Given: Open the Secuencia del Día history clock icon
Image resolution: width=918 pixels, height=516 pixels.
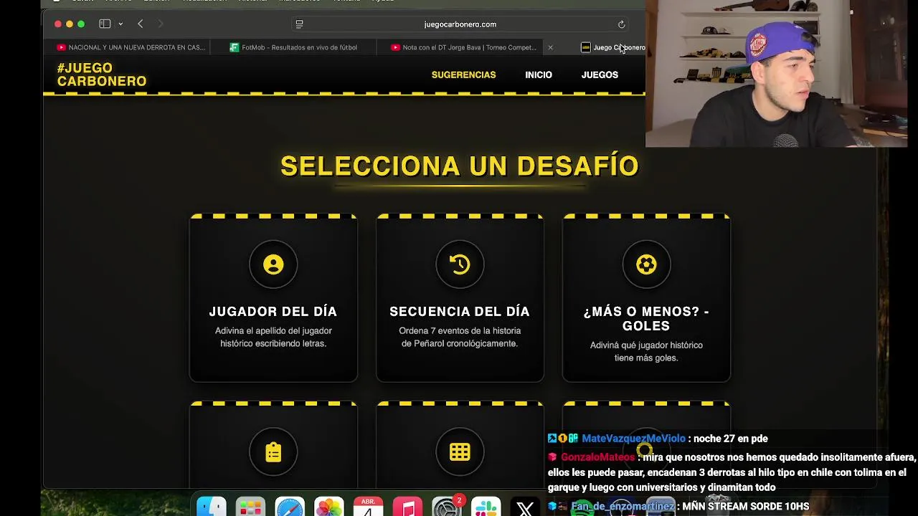Looking at the screenshot, I should [x=460, y=264].
